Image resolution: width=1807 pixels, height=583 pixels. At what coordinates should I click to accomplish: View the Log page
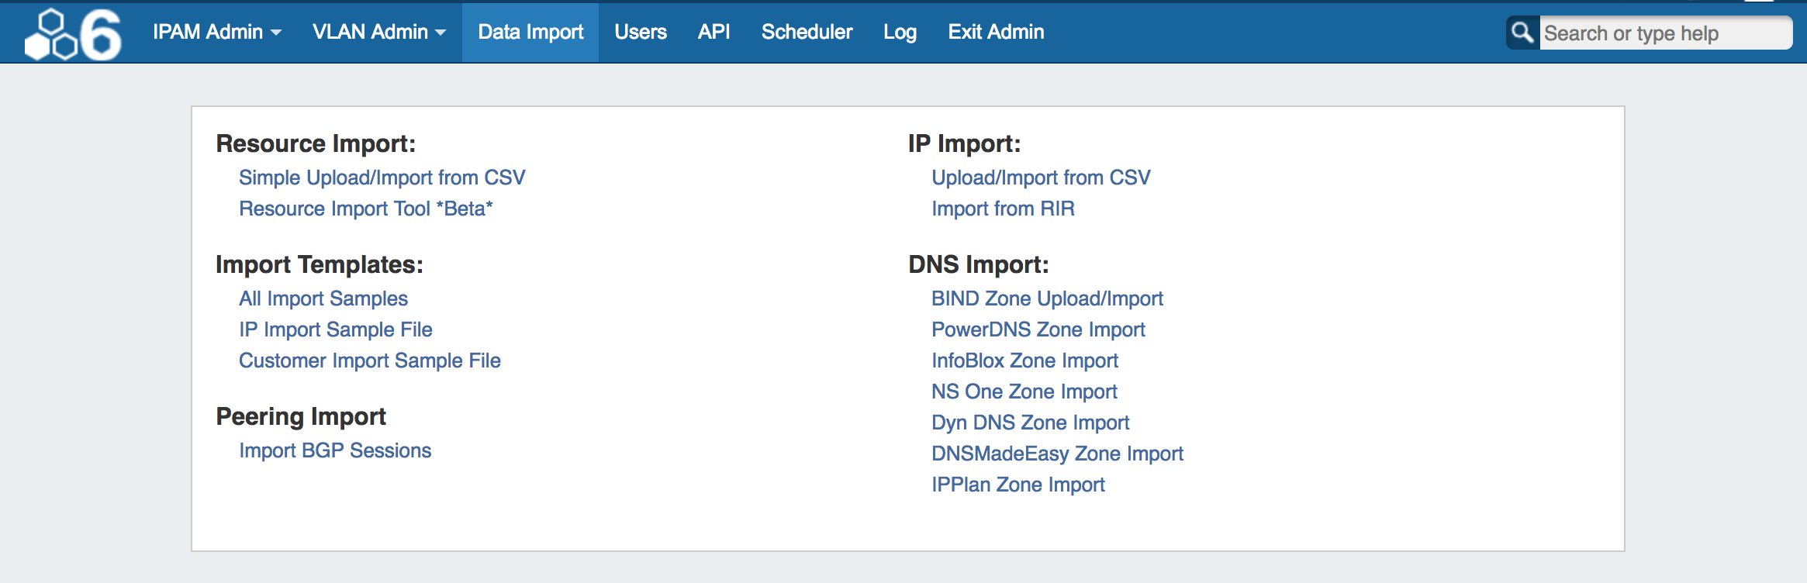[900, 32]
